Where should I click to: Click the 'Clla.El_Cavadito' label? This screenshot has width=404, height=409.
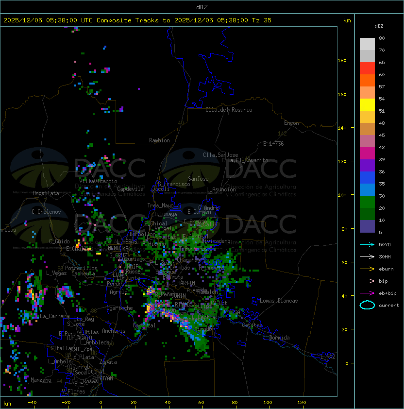pos(245,160)
